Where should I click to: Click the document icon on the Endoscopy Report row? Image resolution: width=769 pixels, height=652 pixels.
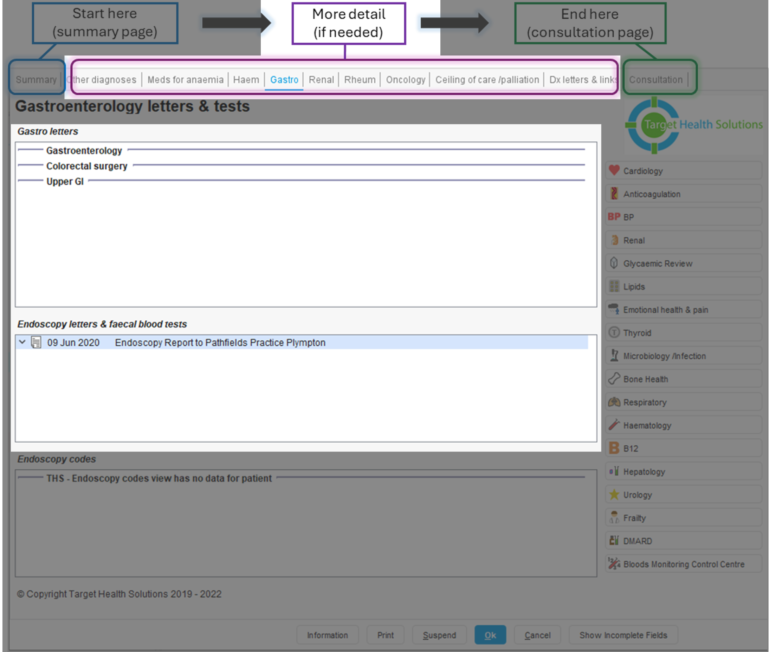36,342
